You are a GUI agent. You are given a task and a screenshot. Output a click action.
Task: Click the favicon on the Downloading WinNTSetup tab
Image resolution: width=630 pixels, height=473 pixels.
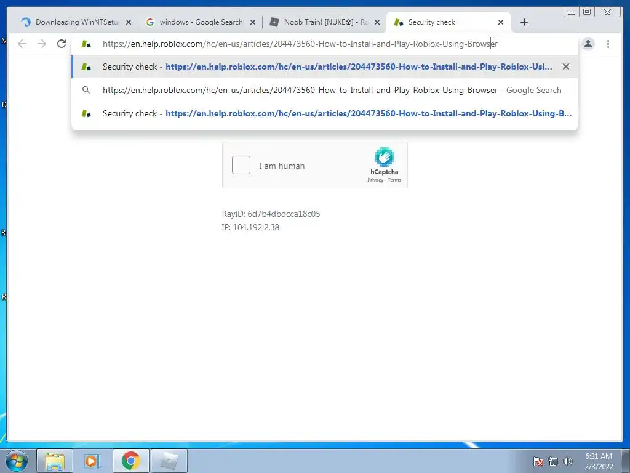26,22
